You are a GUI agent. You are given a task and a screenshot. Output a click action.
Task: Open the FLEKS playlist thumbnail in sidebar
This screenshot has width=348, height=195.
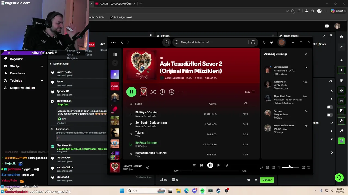point(115,86)
